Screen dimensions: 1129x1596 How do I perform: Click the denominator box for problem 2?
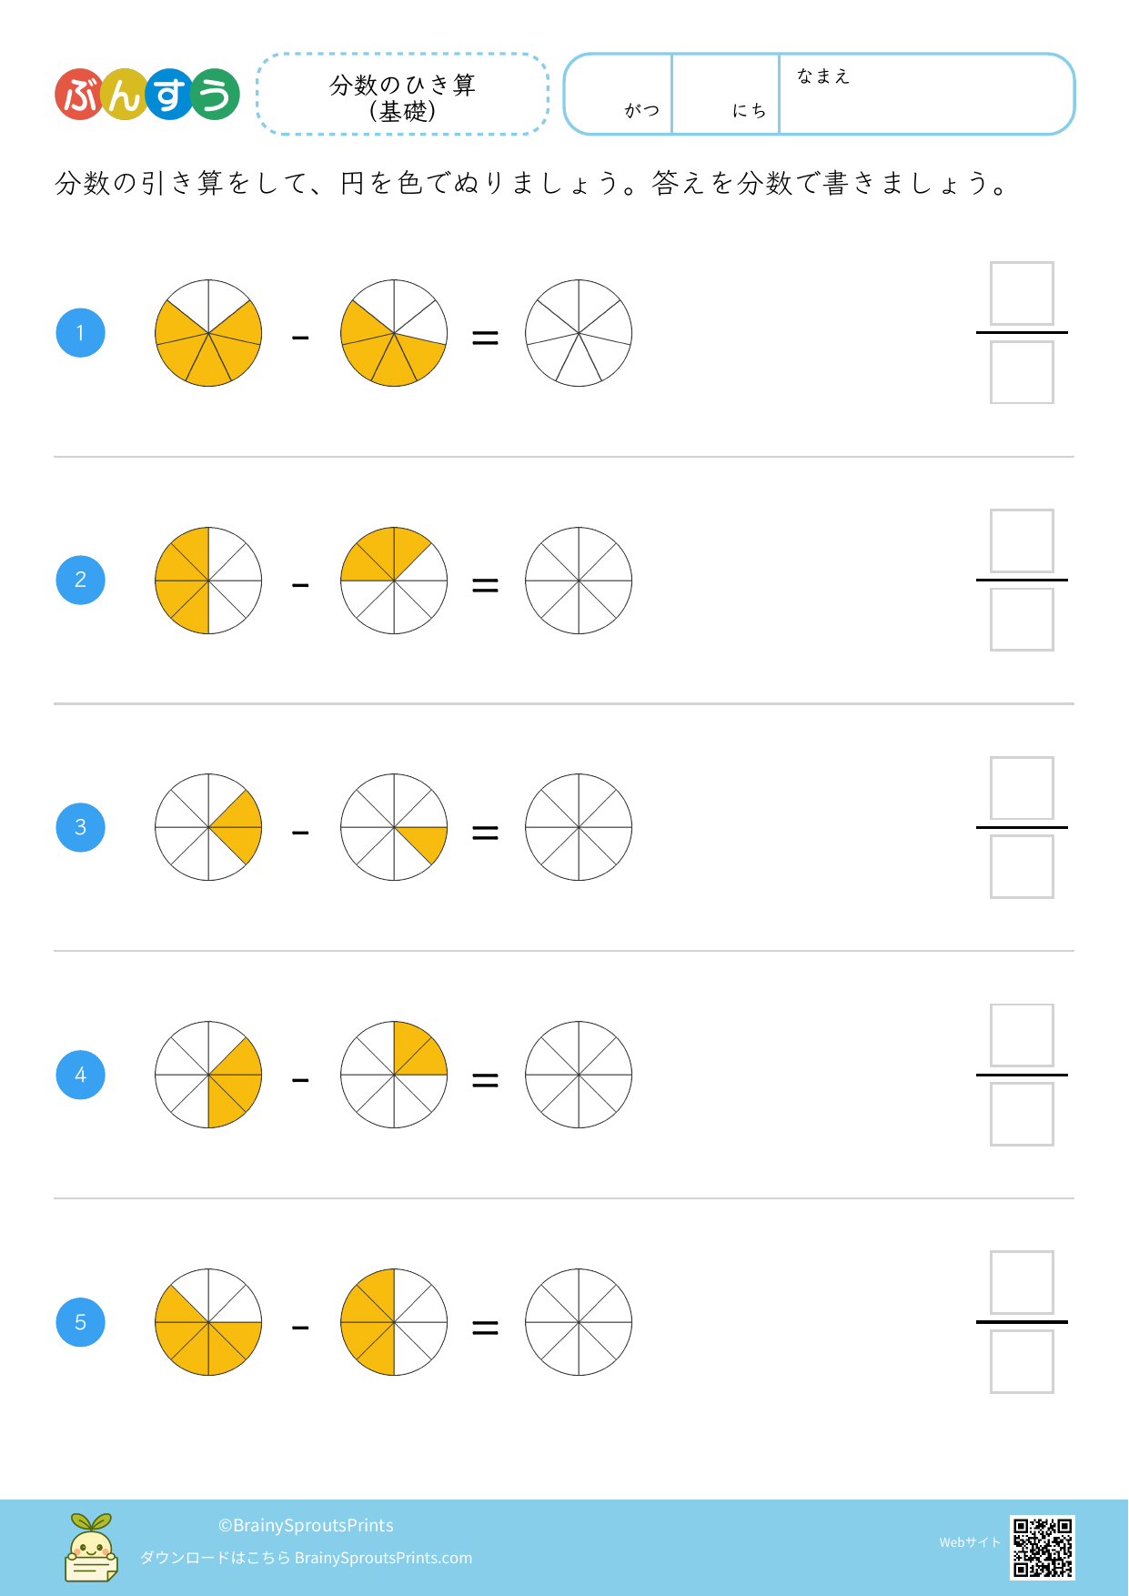click(1022, 620)
